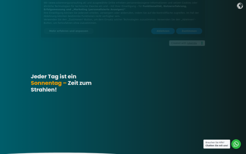Click the Ablehnen cookie button
Viewport: 246px width, 154px height.
pos(163,31)
